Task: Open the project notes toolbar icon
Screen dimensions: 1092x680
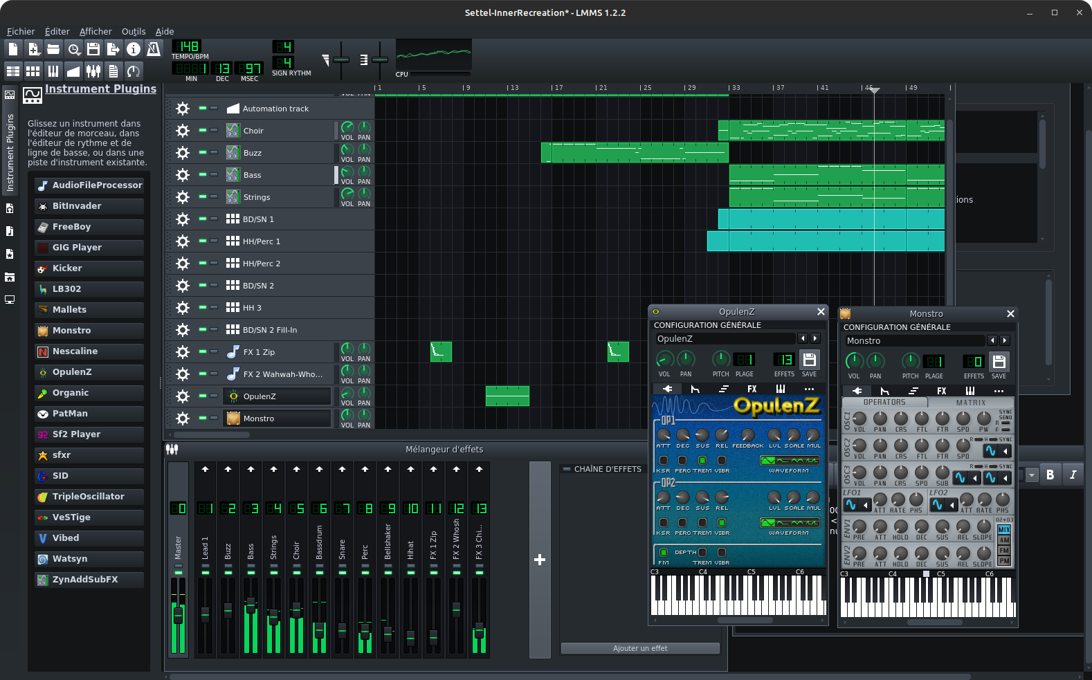Action: pos(113,71)
